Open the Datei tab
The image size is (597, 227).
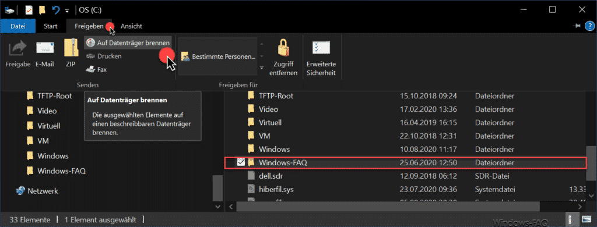pos(18,26)
